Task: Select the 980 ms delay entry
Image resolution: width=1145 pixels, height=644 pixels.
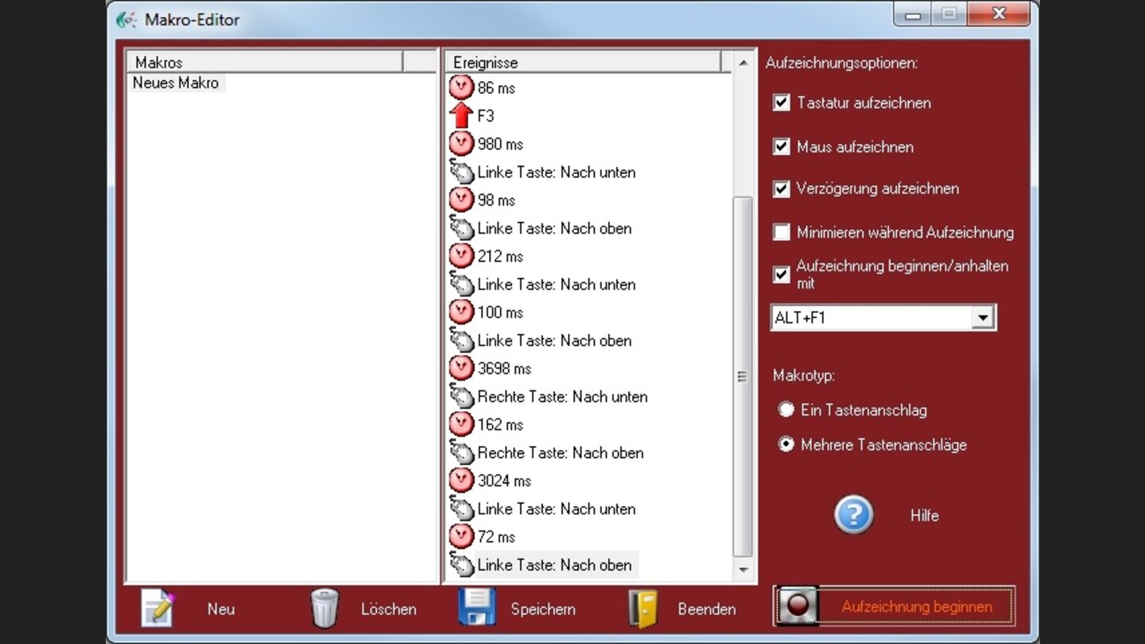Action: tap(500, 144)
